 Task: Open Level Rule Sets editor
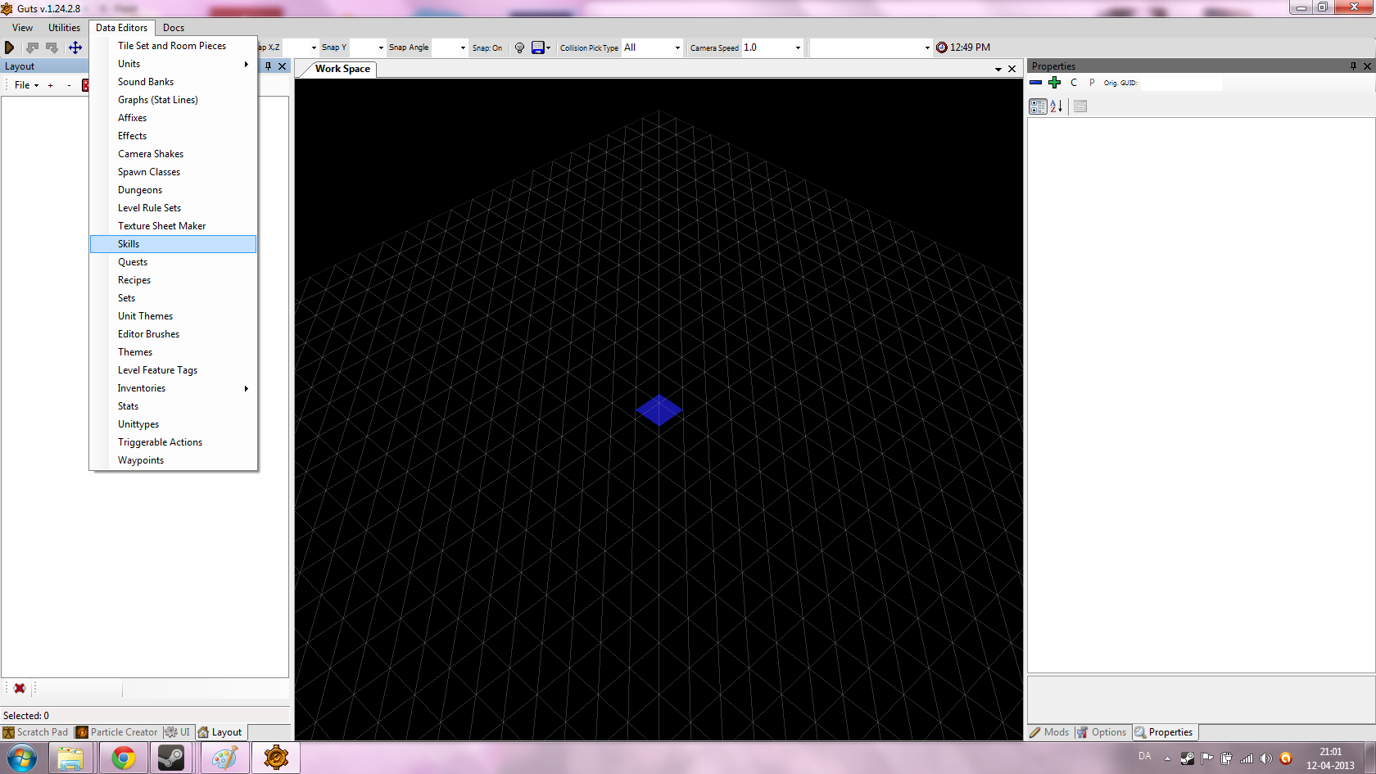point(173,208)
